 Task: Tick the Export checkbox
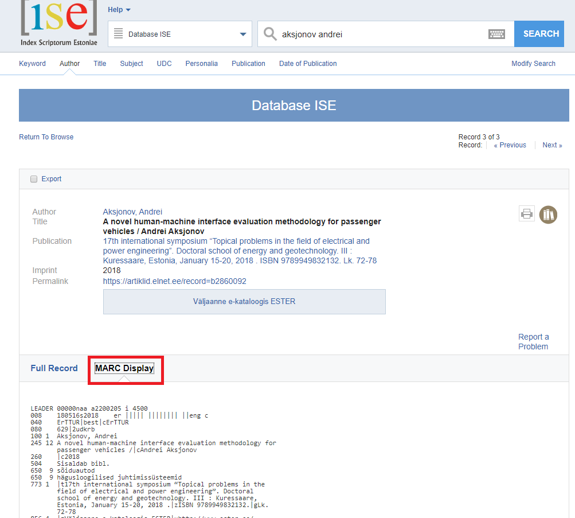coord(34,179)
